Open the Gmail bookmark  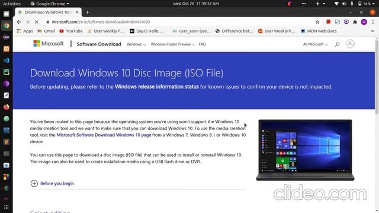click(46, 31)
